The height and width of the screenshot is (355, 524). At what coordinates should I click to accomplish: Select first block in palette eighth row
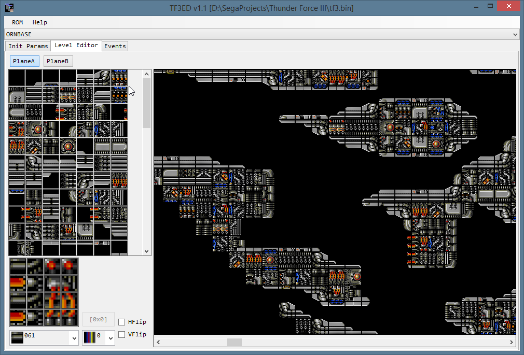point(17,197)
